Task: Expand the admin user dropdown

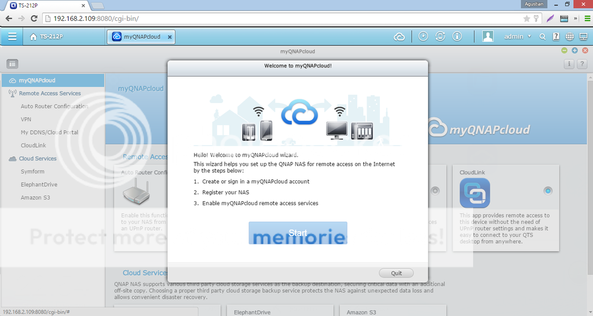Action: pos(517,37)
